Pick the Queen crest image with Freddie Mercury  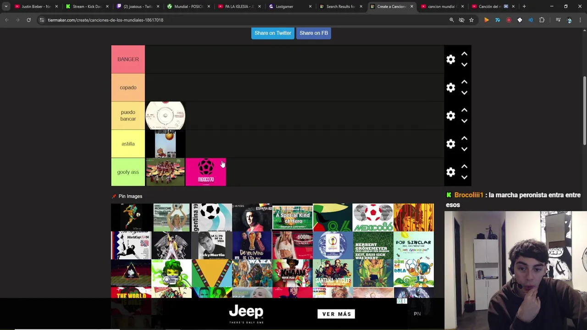[x=171, y=245]
